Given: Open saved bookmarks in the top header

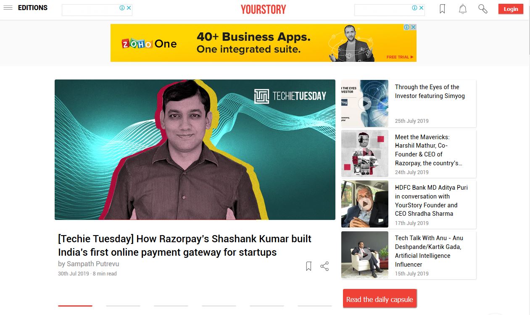Looking at the screenshot, I should 442,9.
